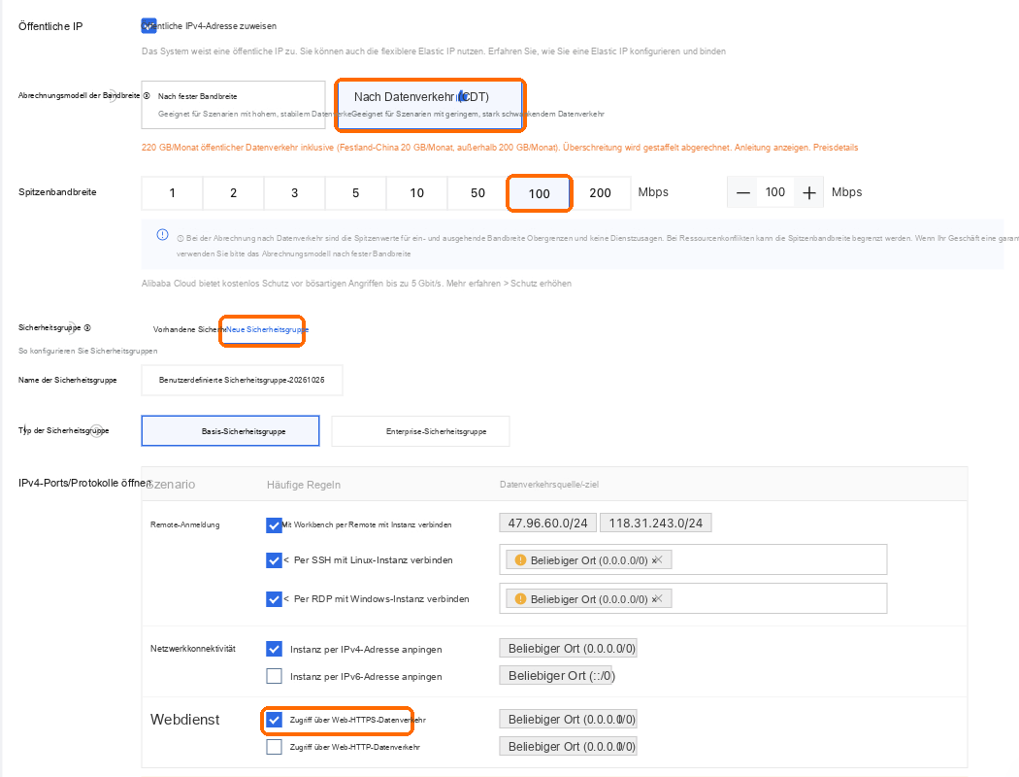Toggle the public IPv4 address checkbox
This screenshot has height=777, width=1019.
point(148,26)
